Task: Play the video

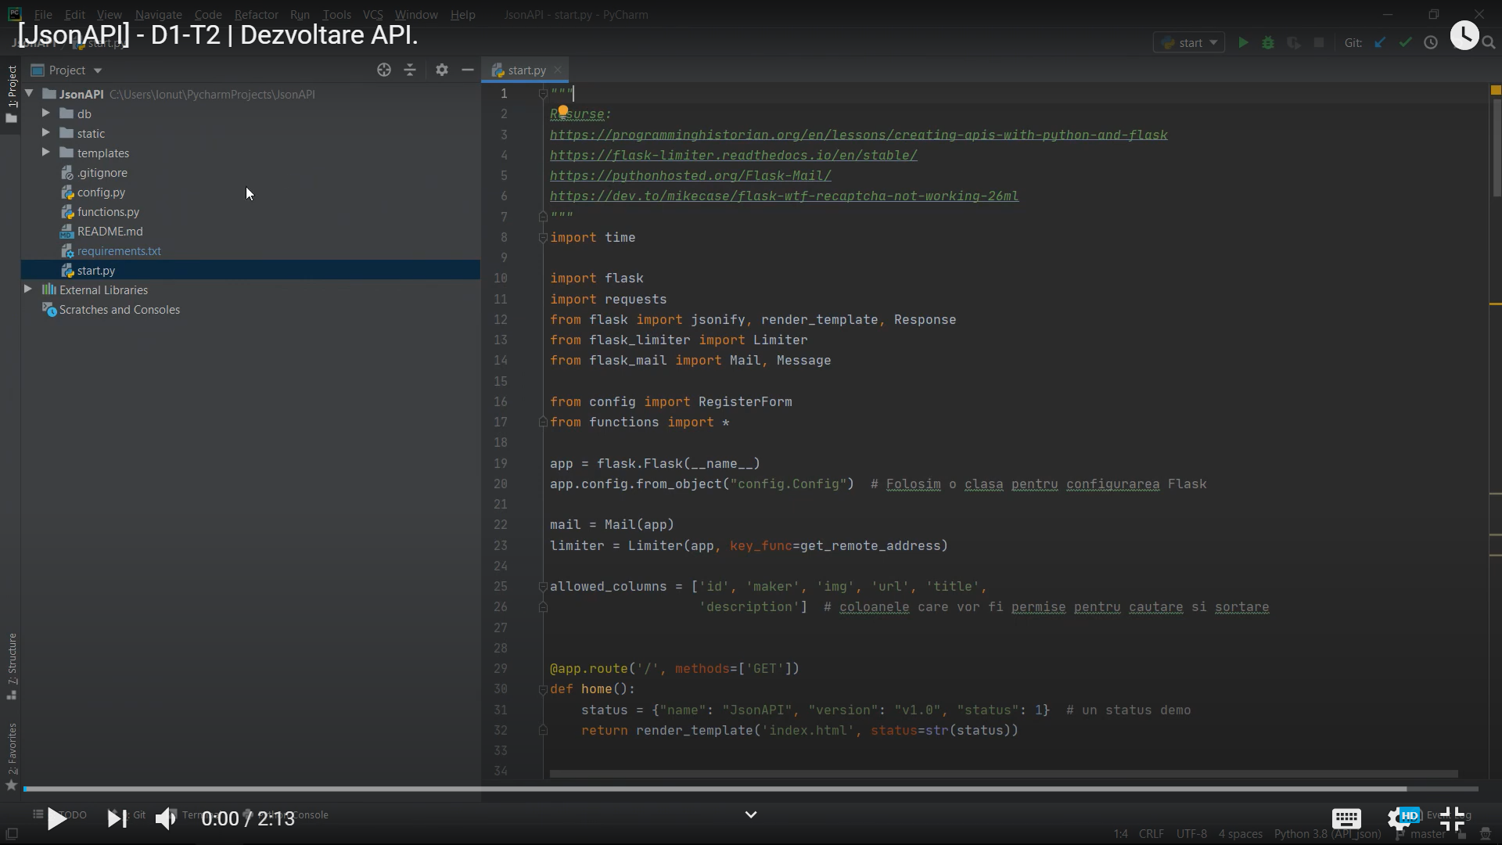Action: [56, 818]
